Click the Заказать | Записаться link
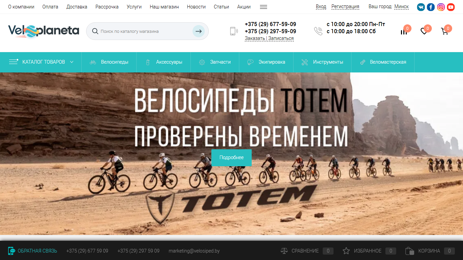 pos(269,38)
